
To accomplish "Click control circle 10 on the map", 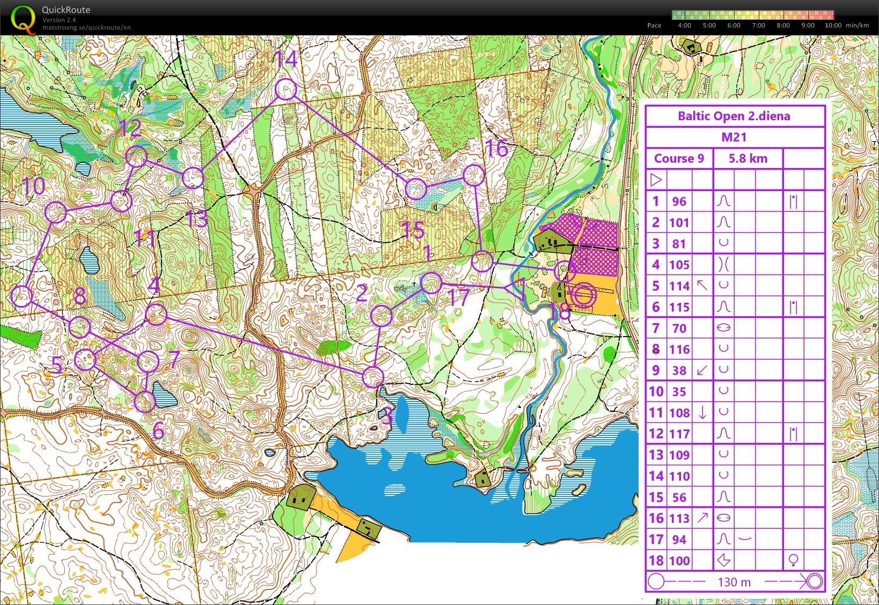I will click(x=55, y=212).
